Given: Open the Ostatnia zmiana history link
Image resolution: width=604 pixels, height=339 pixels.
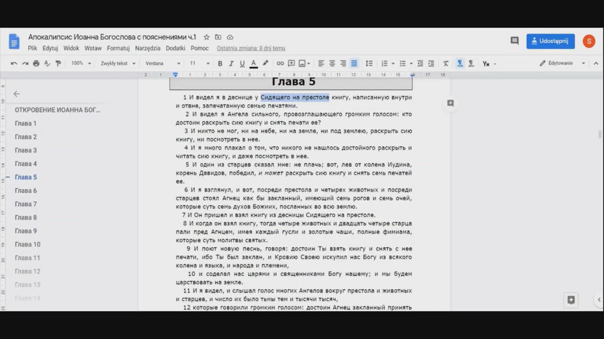Looking at the screenshot, I should click(x=251, y=48).
